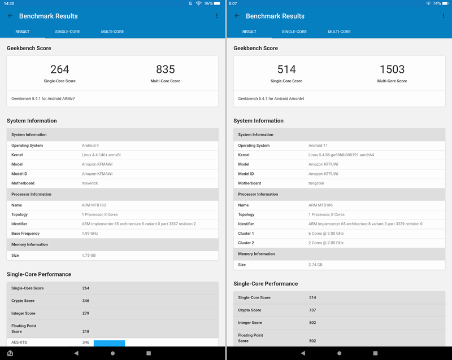Tap the back arrow on the left Benchmark Results screen
This screenshot has width=452, height=360.
pyautogui.click(x=9, y=16)
